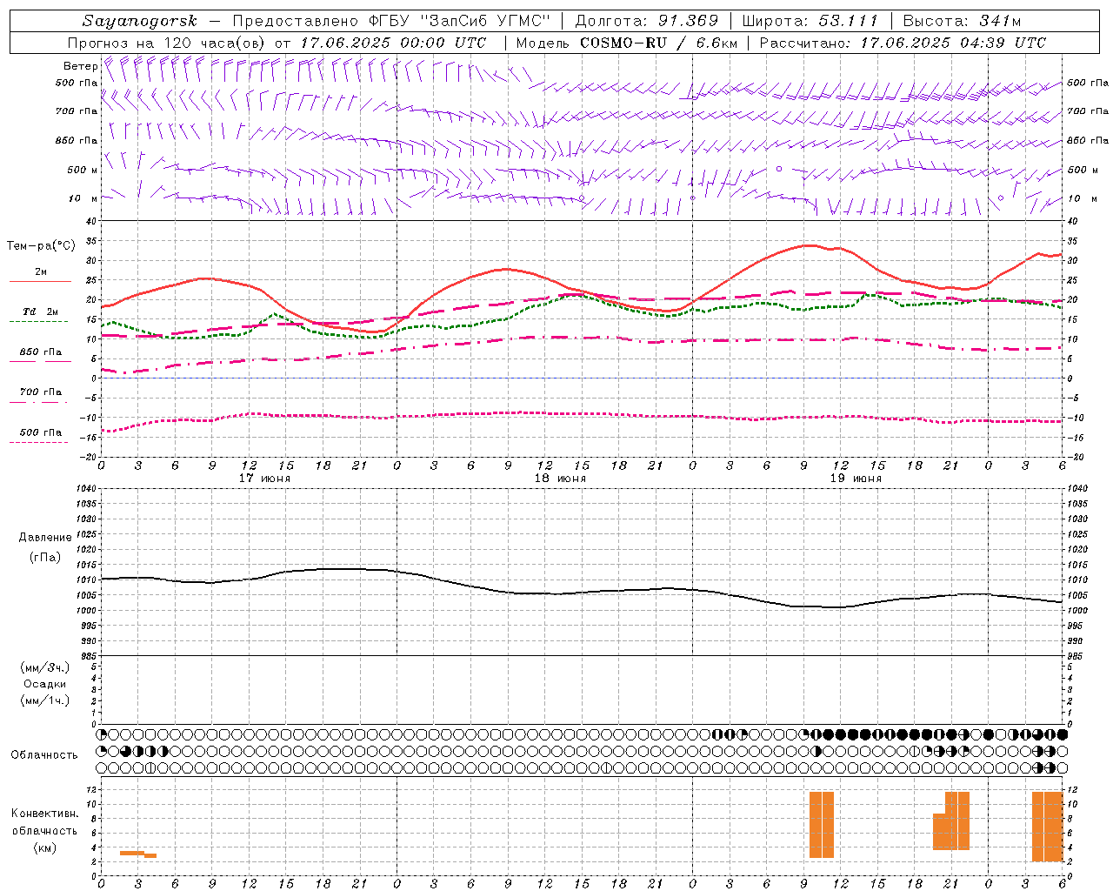Click the 'Ветер' wind panel label
The width and height of the screenshot is (1113, 891).
pos(81,66)
